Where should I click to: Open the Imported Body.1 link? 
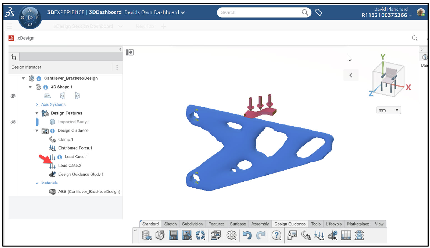tap(74, 122)
